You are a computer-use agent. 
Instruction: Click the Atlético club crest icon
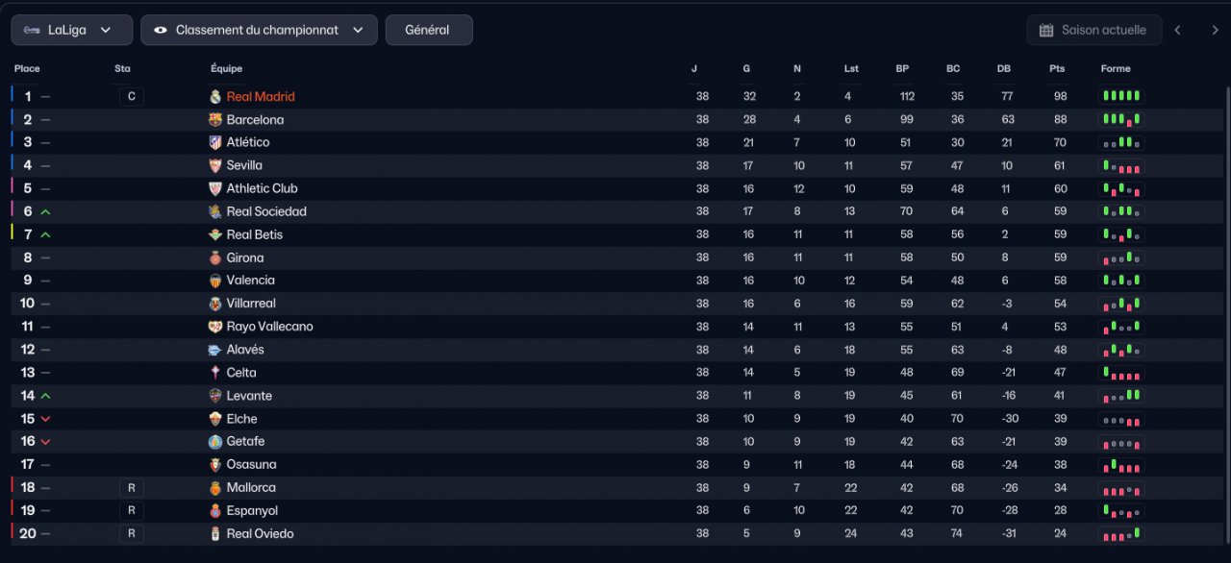(215, 142)
